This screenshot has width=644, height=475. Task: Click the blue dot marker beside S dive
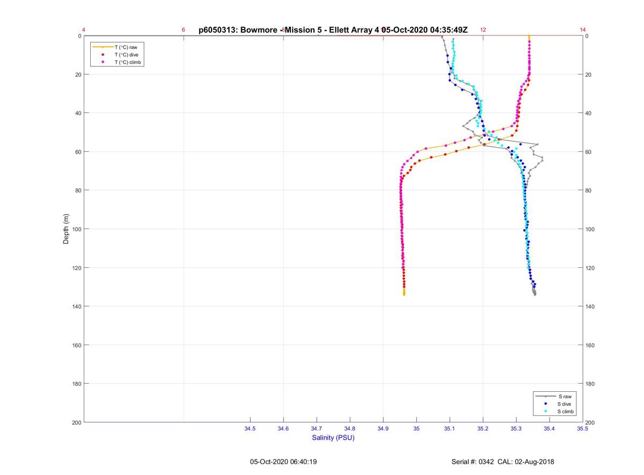(x=545, y=404)
